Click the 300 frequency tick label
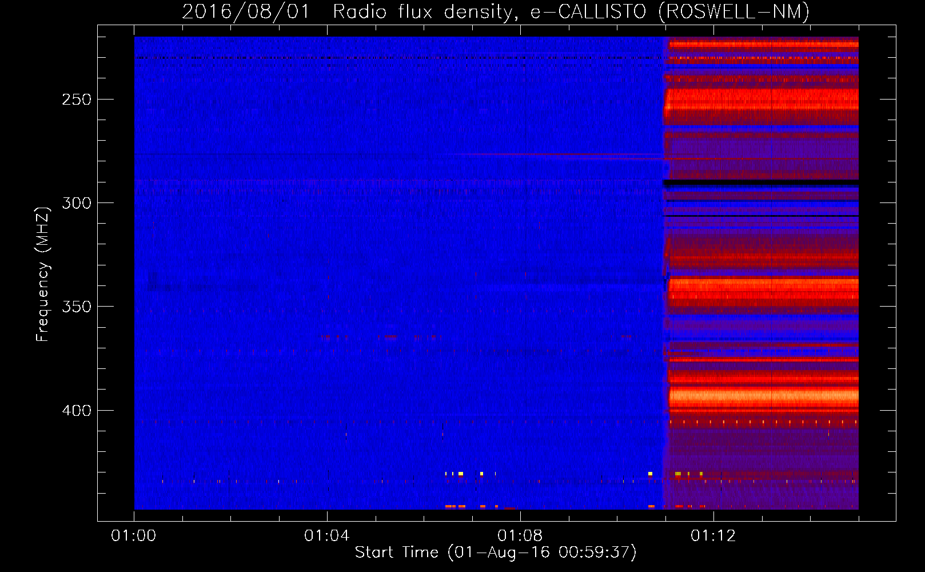This screenshot has width=925, height=572. 77,203
